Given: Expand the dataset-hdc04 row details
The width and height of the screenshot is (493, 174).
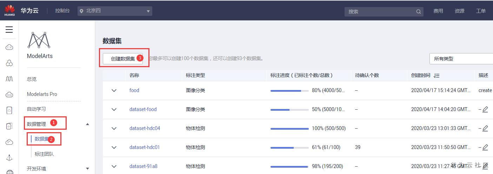Looking at the screenshot, I should [114, 128].
